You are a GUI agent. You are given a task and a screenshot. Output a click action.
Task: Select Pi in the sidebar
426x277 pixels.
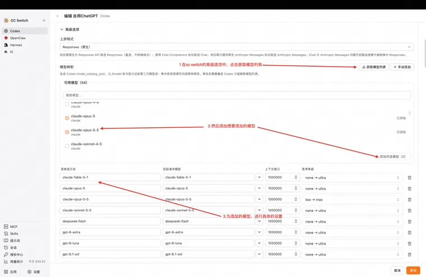point(25,52)
